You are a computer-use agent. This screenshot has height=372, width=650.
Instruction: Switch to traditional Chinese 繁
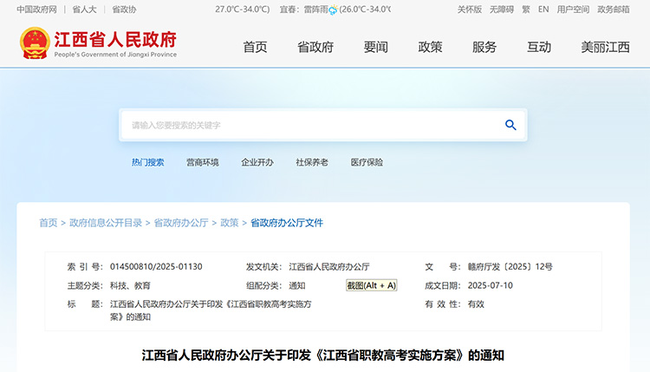pyautogui.click(x=526, y=10)
